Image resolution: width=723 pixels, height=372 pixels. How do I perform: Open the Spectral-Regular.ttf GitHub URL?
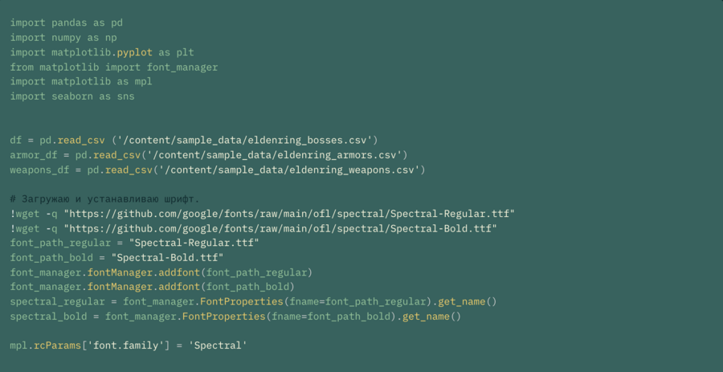288,214
